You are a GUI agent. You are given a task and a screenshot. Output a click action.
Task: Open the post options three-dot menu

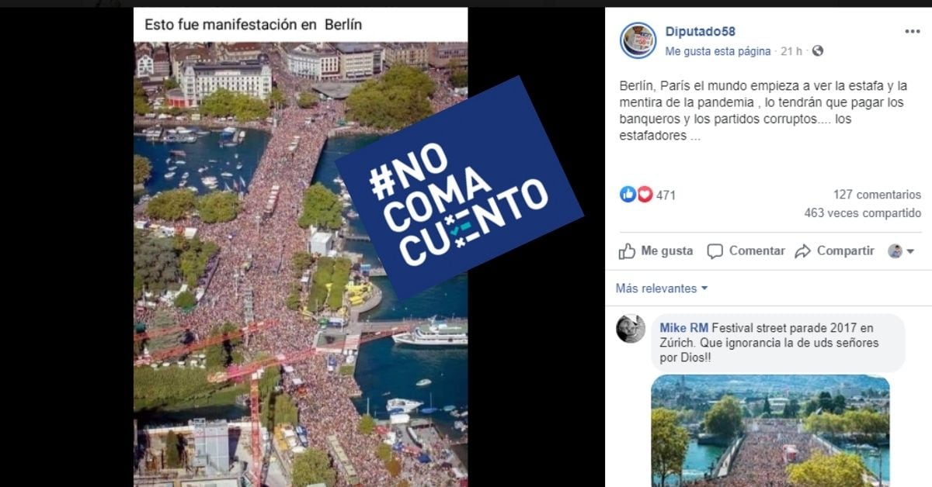912,32
